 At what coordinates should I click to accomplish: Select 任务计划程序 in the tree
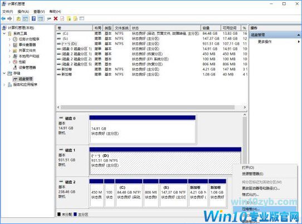pyautogui.click(x=29, y=39)
